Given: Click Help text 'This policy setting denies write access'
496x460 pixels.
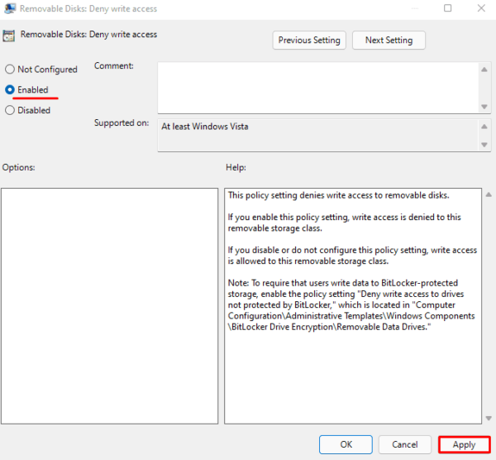Looking at the screenshot, I should coord(338,195).
